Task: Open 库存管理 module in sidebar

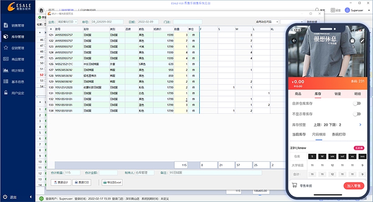Action: 17,36
